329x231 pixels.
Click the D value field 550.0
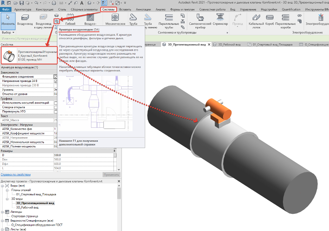coord(84,155)
